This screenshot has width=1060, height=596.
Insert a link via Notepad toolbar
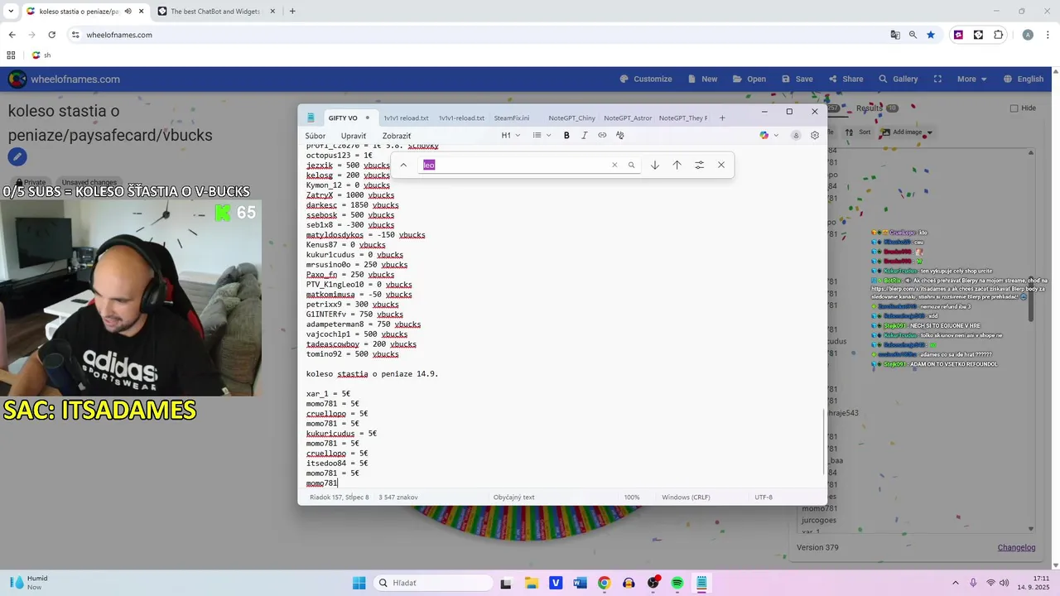click(602, 136)
